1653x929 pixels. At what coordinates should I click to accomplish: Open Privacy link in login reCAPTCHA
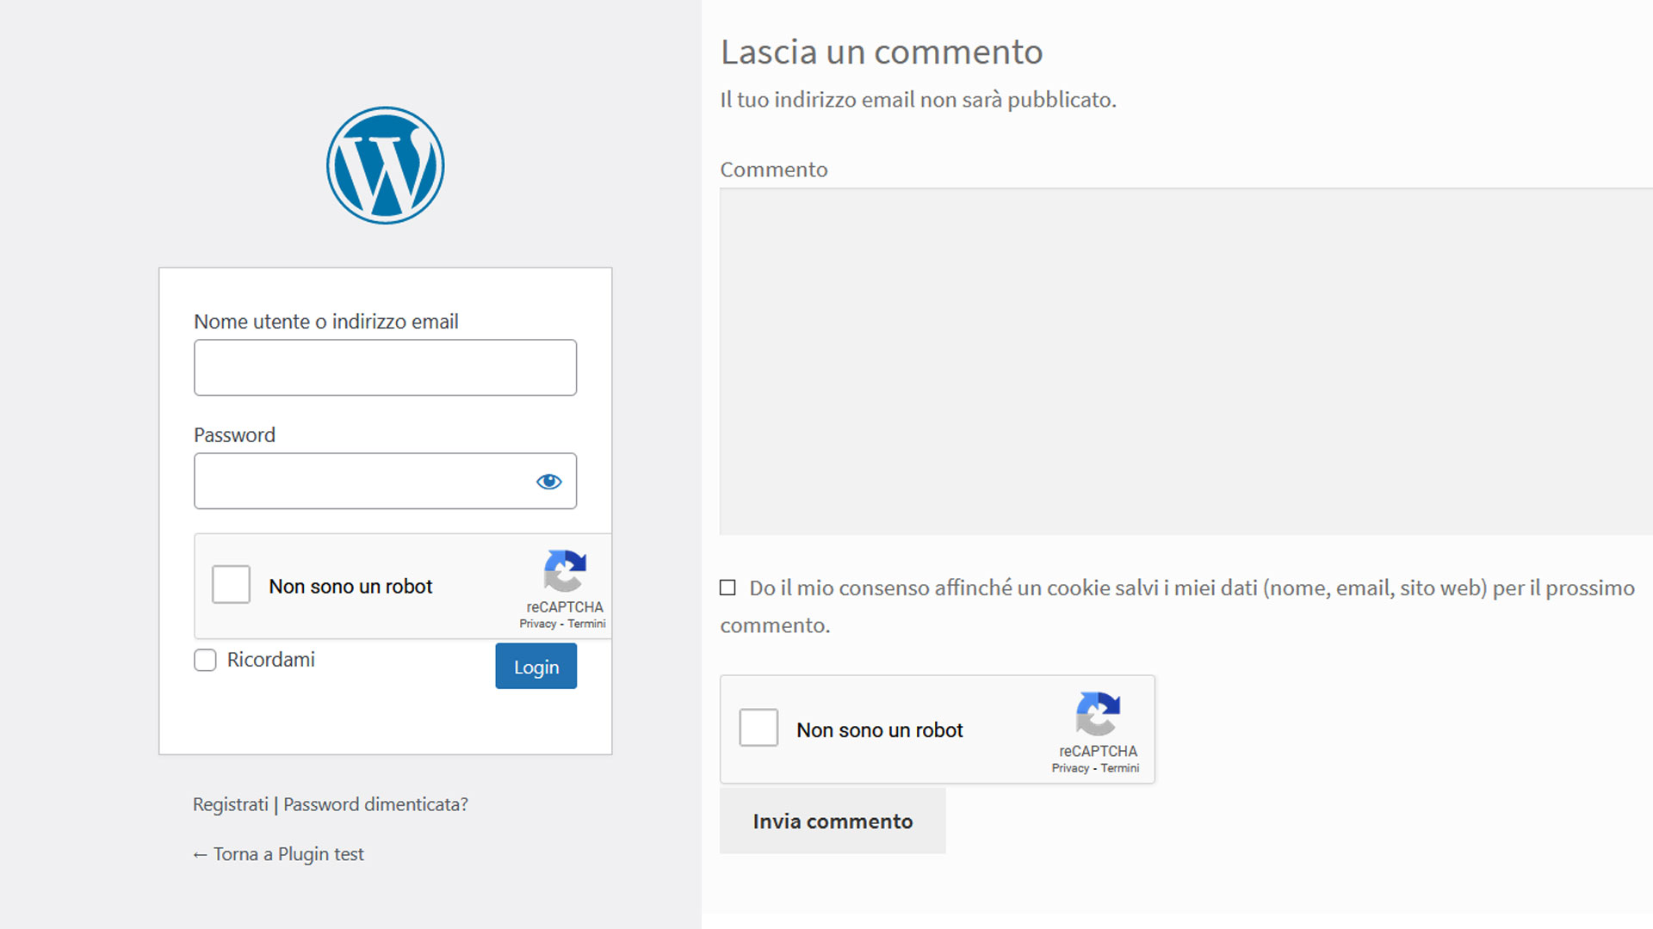tap(537, 624)
